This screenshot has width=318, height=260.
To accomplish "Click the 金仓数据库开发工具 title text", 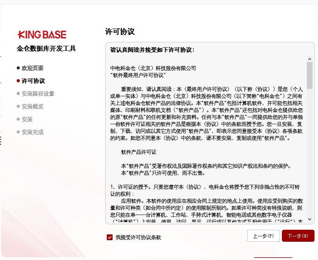I will click(x=46, y=49).
